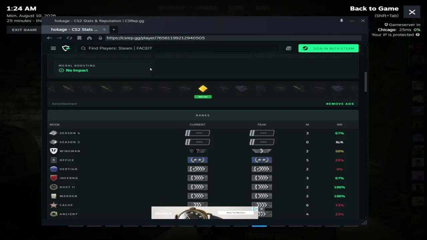
Task: Click the yellow diamond in the ad
Action: tap(203, 89)
